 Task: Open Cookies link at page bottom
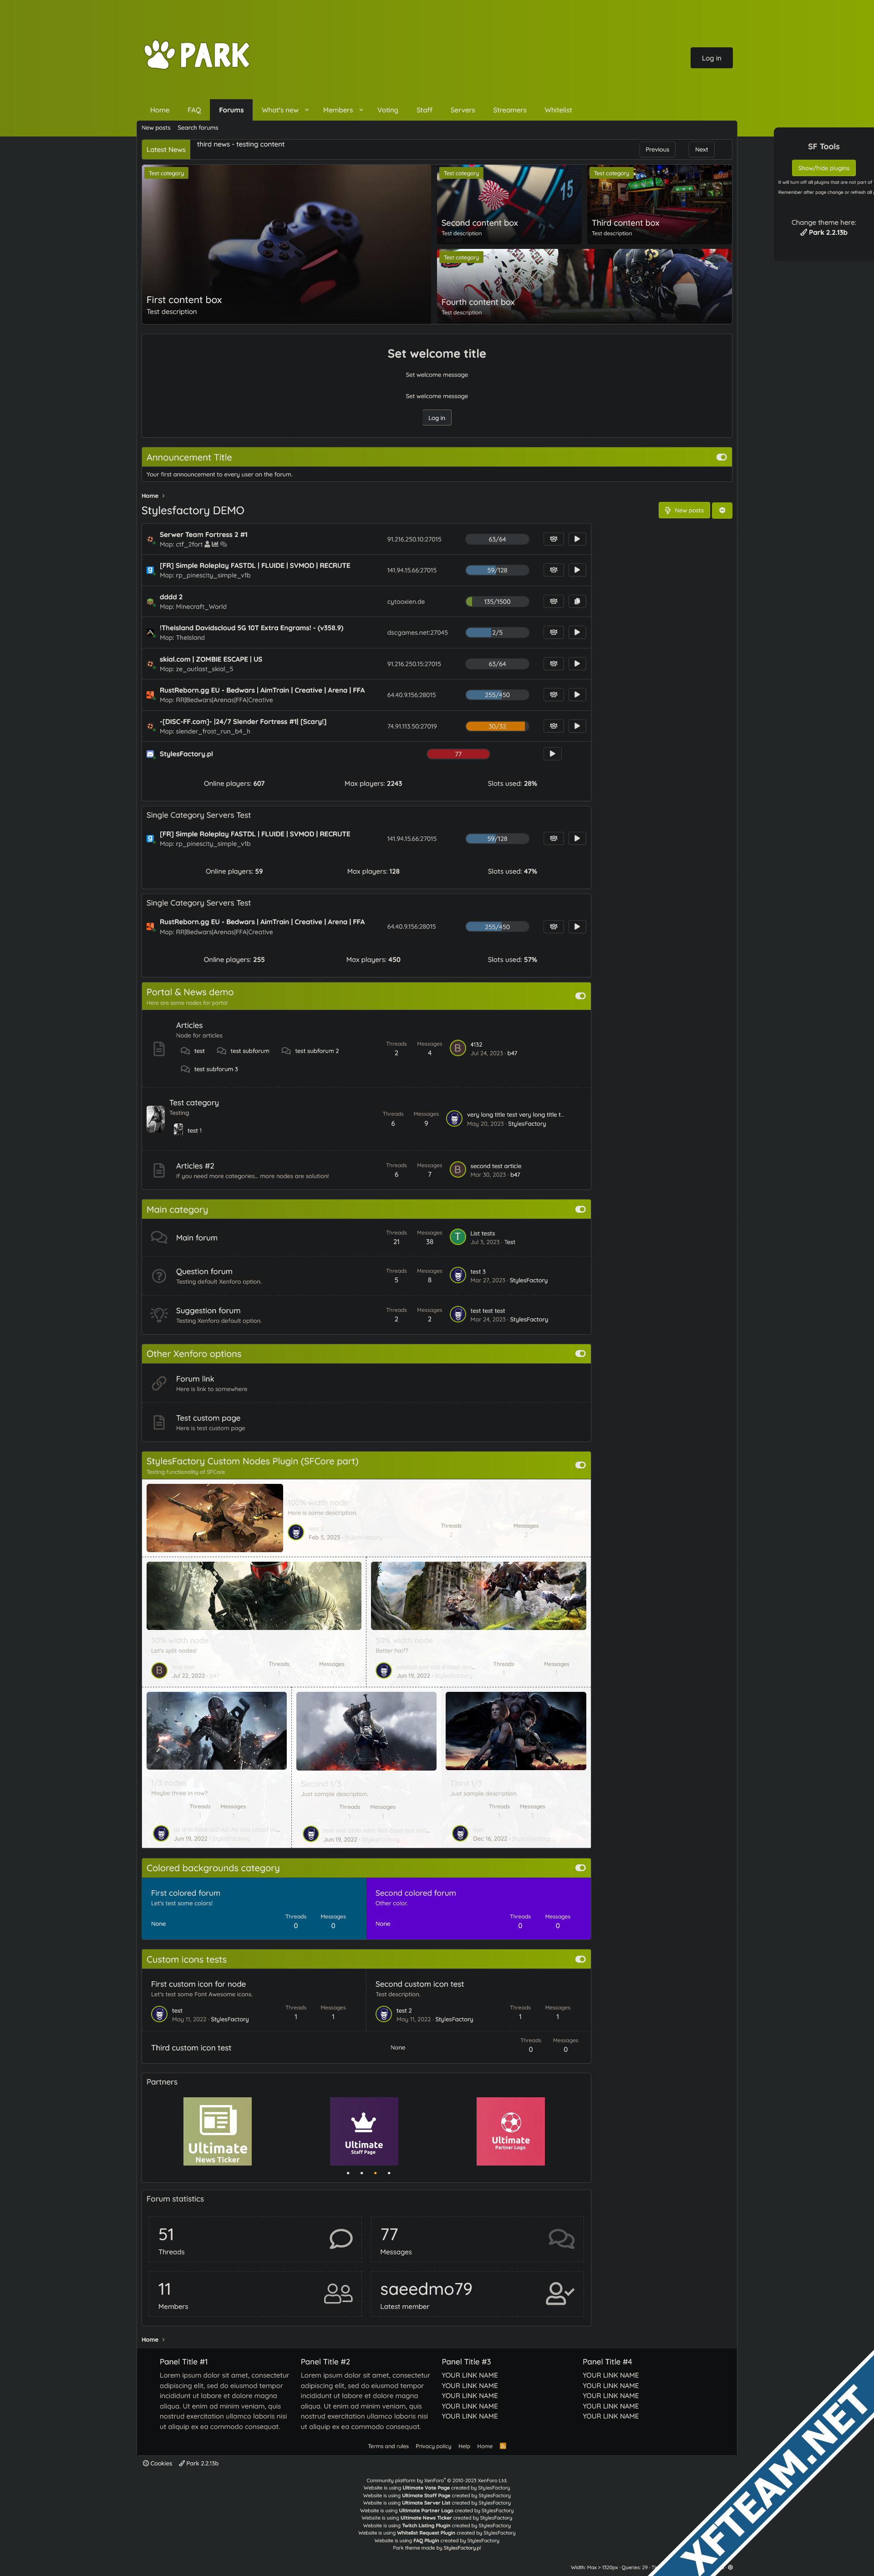[x=158, y=2463]
